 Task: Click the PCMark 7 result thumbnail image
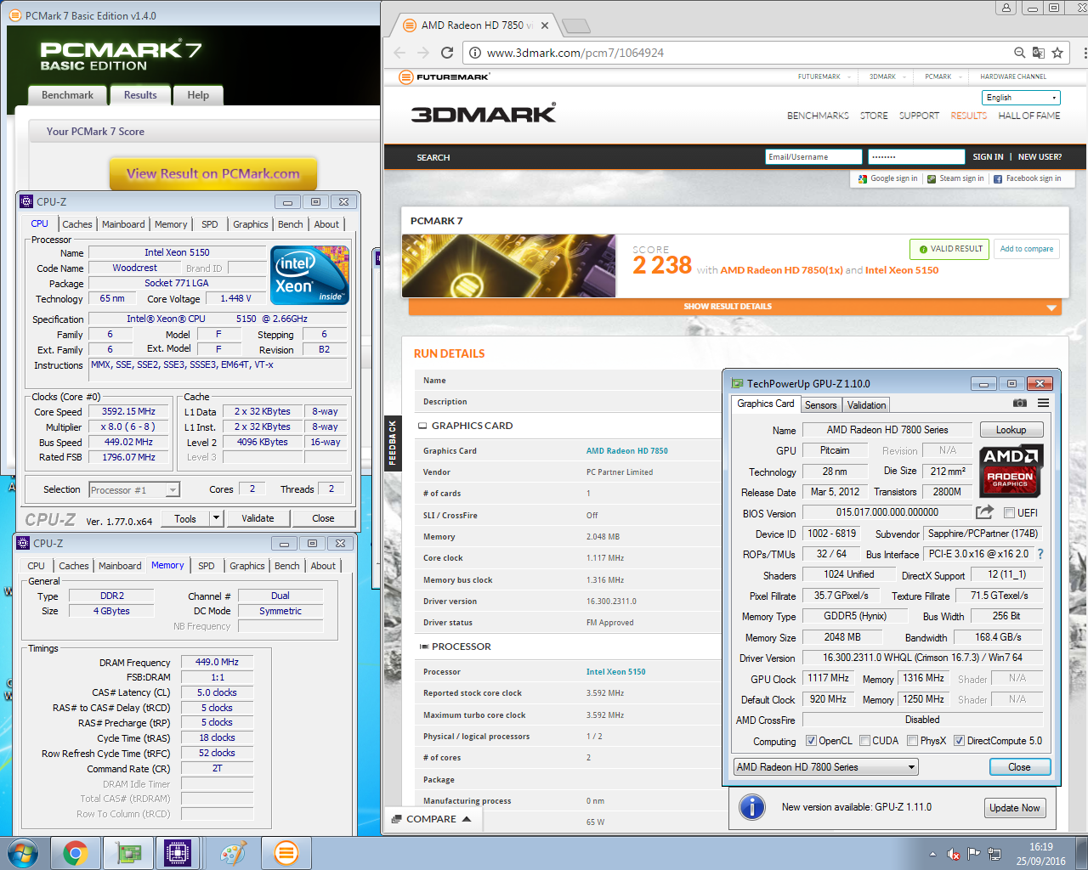point(508,266)
